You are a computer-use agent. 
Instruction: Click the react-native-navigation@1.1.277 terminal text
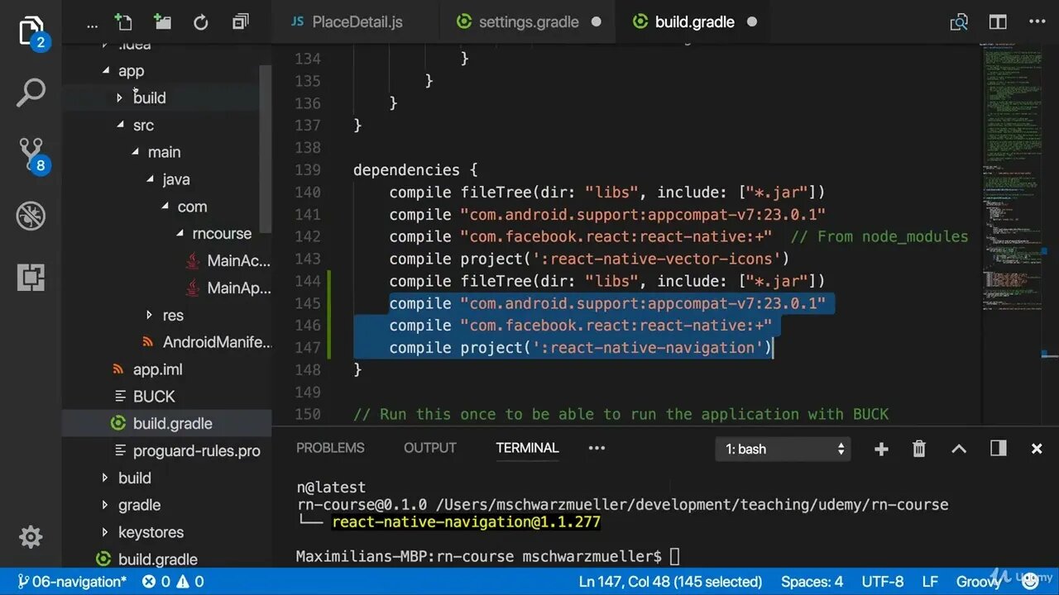click(466, 522)
